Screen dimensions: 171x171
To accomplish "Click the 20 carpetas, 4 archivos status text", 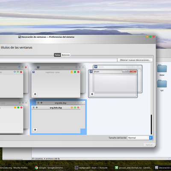I will click(46, 159).
